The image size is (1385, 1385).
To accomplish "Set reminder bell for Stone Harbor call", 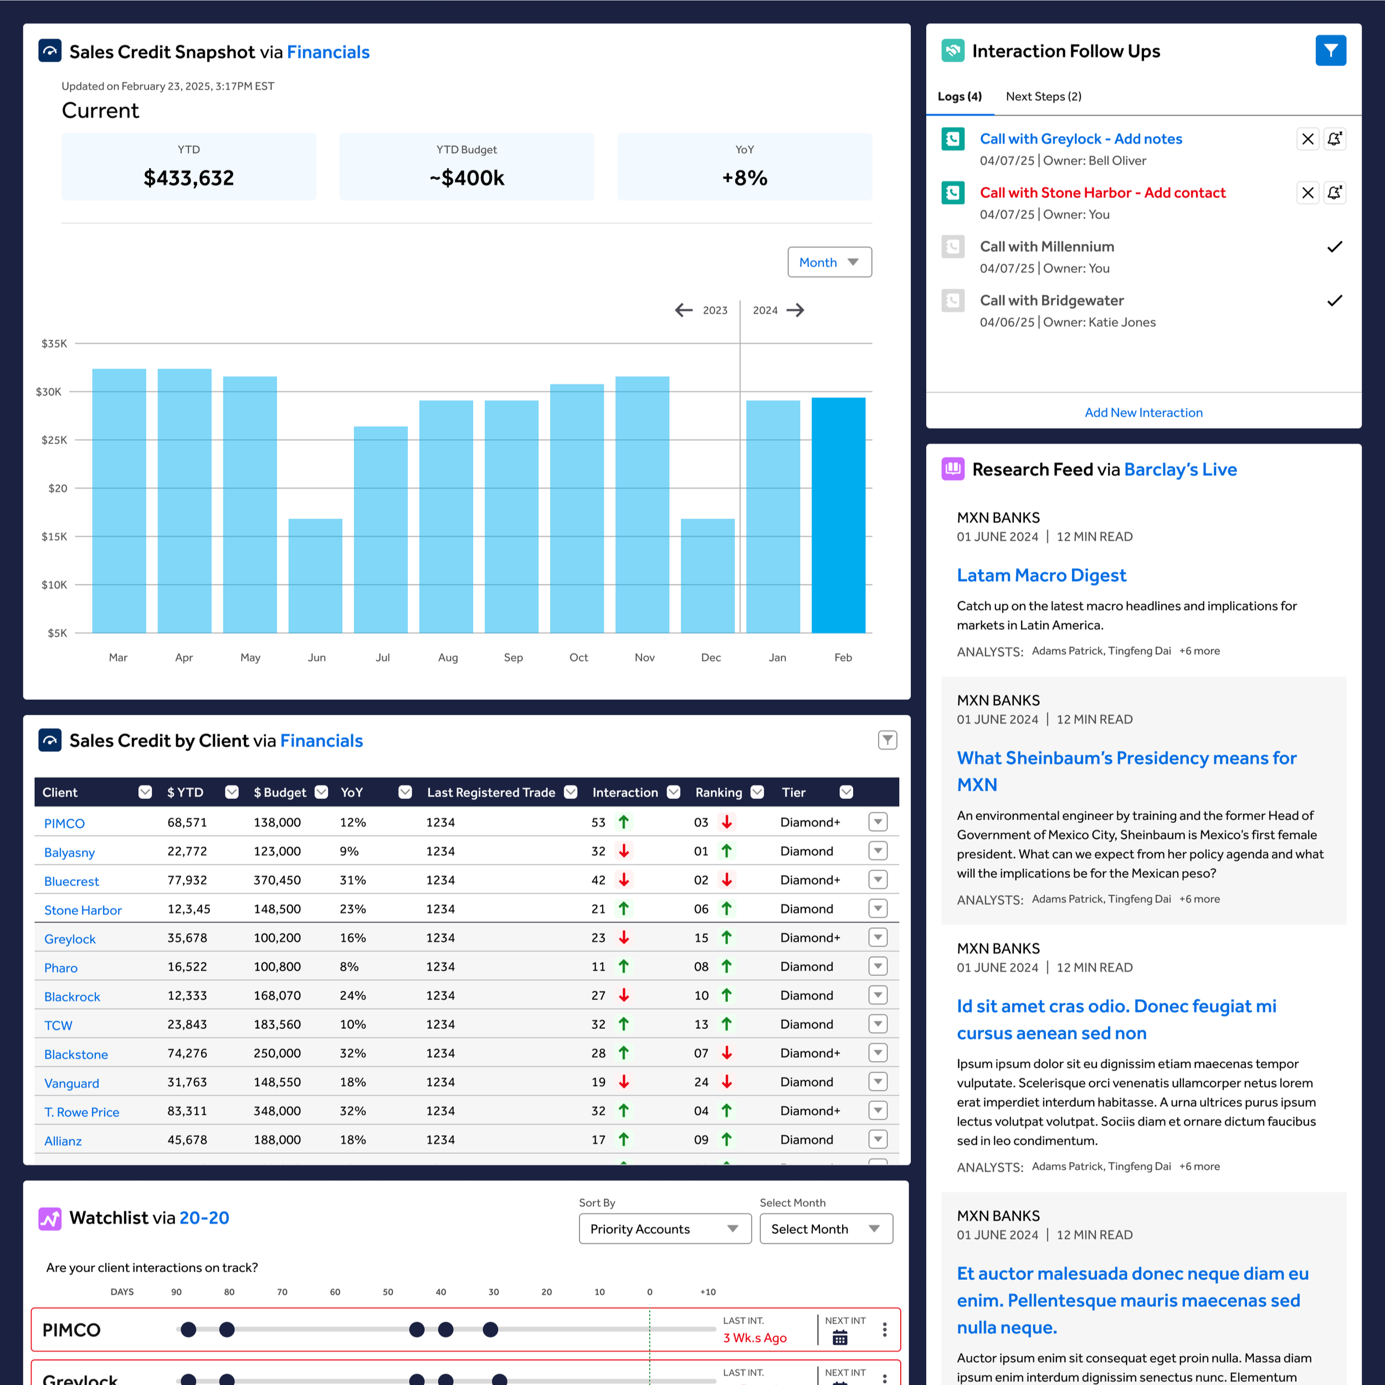I will 1334,193.
